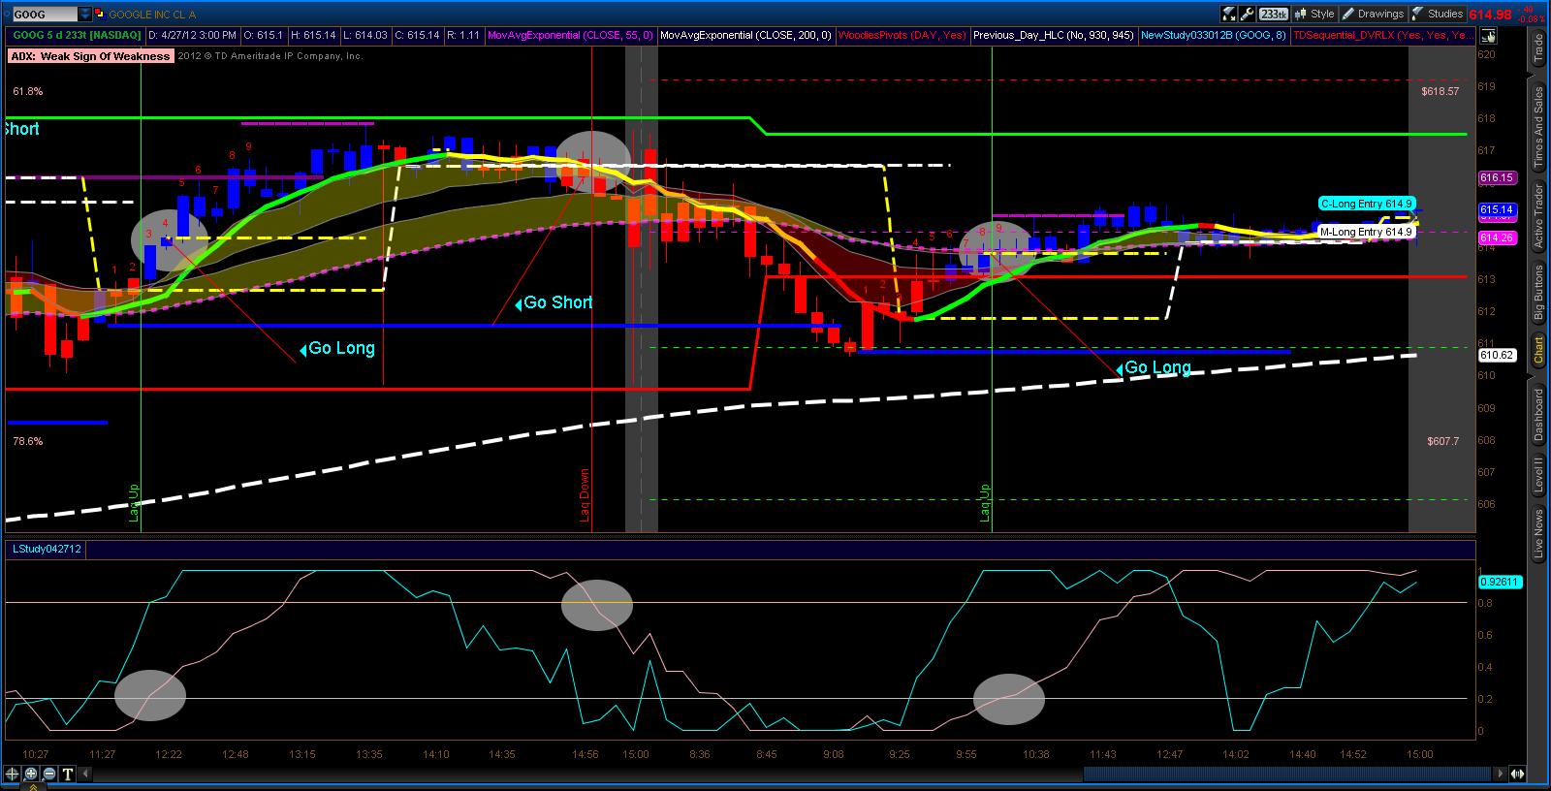Click the Laq Down vertical marker label
The width and height of the screenshot is (1551, 791).
pos(585,495)
